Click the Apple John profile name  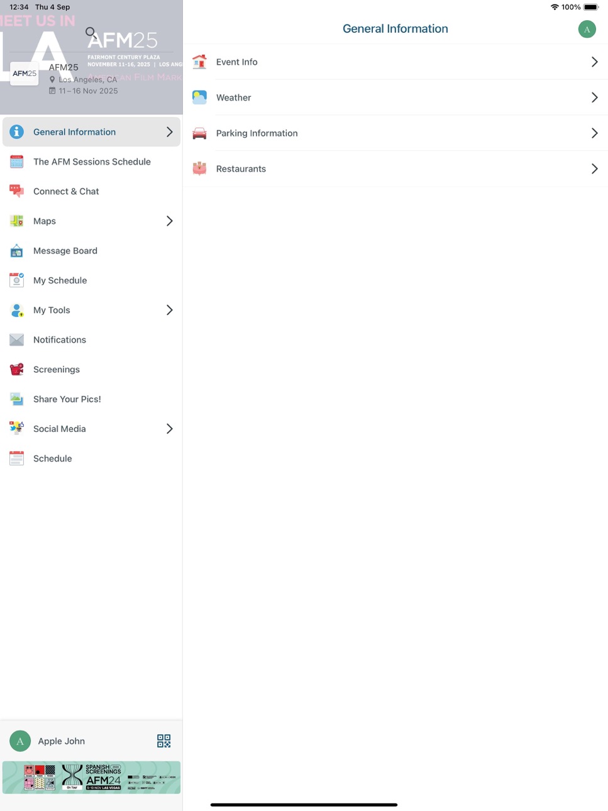coord(62,741)
